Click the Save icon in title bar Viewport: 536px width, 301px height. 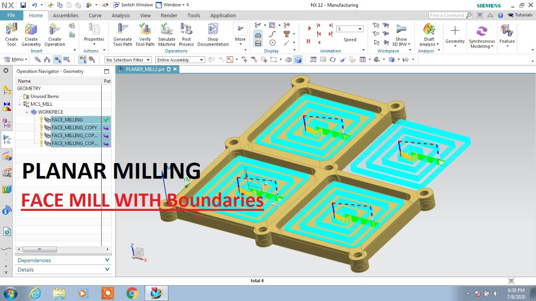23,5
